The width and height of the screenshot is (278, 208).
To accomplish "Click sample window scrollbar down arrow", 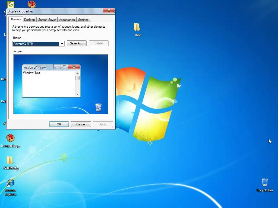I will 77,95.
